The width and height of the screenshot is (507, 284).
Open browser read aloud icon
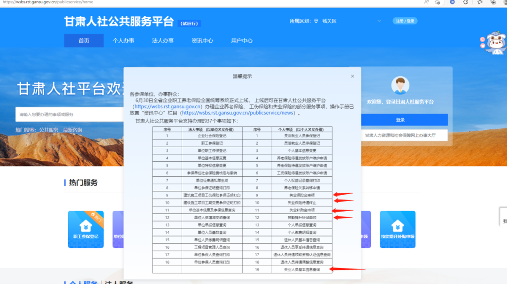[x=427, y=2]
